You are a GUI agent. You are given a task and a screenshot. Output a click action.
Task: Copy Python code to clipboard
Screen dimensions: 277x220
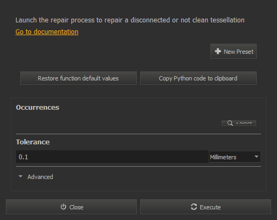tap(198, 78)
